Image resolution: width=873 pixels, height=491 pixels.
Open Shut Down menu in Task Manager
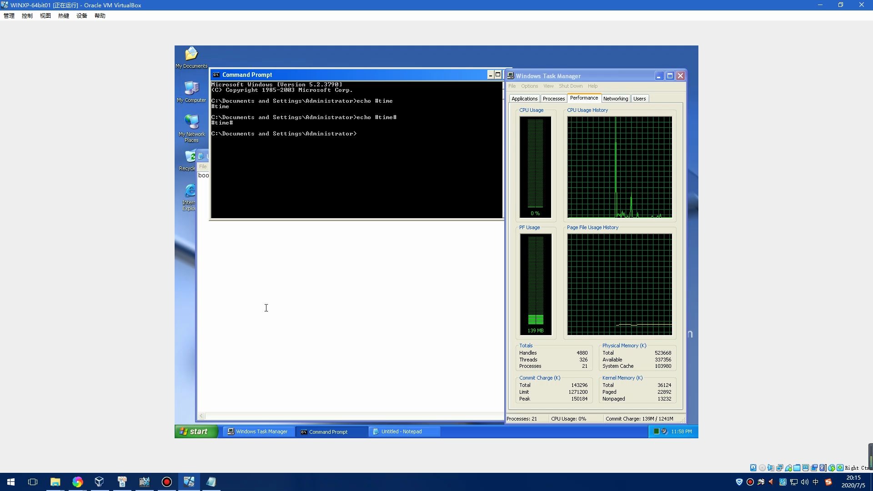tap(570, 86)
